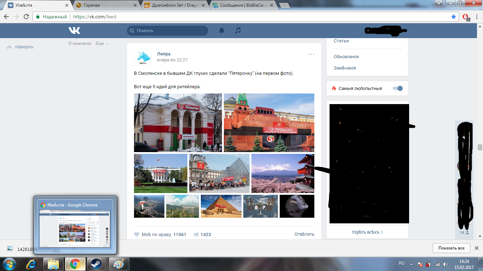
Task: Open the Лепра community avatar
Action: (143, 57)
